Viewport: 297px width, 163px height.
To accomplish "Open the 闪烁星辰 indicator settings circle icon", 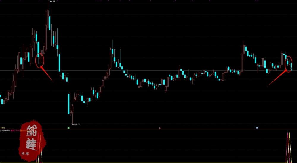I will pos(1,130).
